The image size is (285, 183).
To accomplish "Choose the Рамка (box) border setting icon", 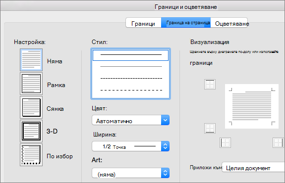I will [31, 84].
